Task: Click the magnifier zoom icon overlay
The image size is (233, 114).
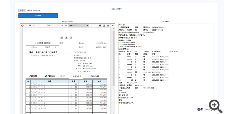Action: (x=215, y=106)
